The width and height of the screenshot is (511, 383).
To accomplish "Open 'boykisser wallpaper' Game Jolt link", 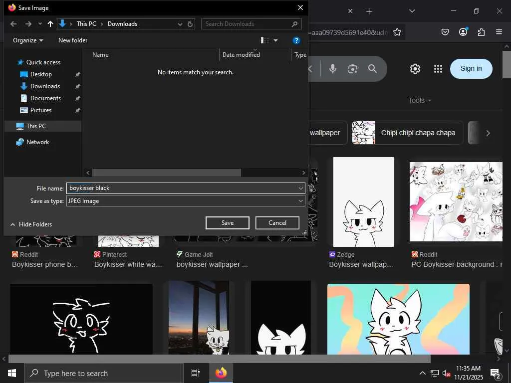I will tap(212, 264).
